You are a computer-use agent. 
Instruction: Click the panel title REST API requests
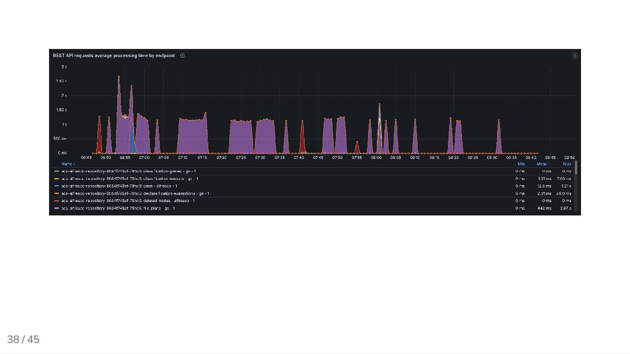(114, 56)
